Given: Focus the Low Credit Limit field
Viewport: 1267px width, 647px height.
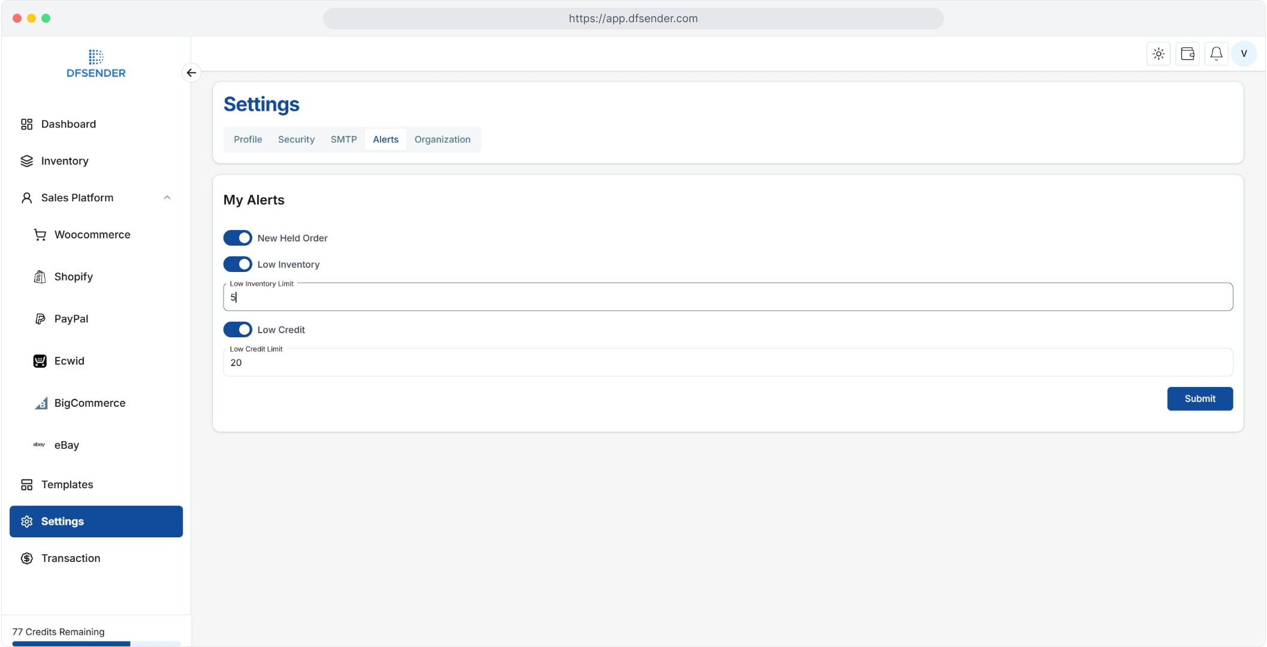Looking at the screenshot, I should click(728, 363).
